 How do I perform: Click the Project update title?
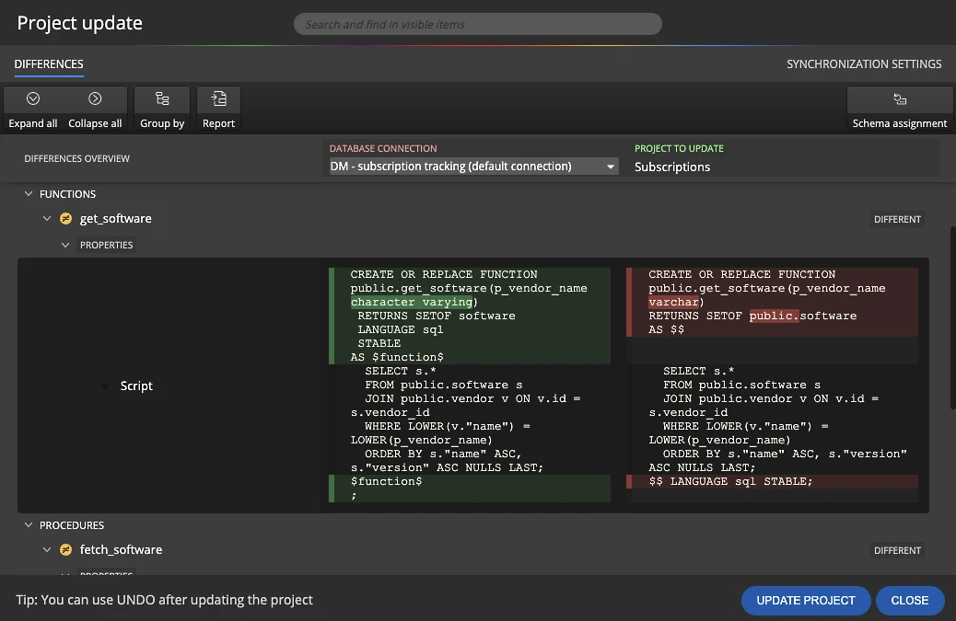[80, 23]
